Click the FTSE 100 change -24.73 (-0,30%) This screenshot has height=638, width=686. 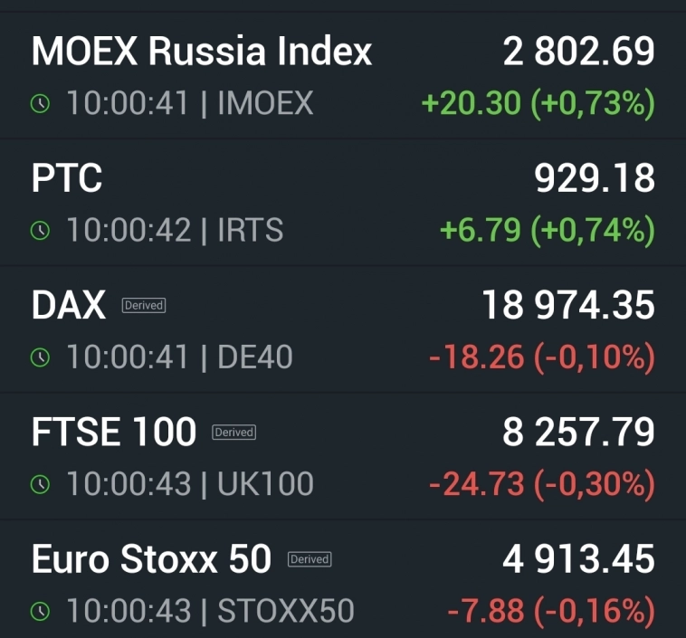click(541, 484)
